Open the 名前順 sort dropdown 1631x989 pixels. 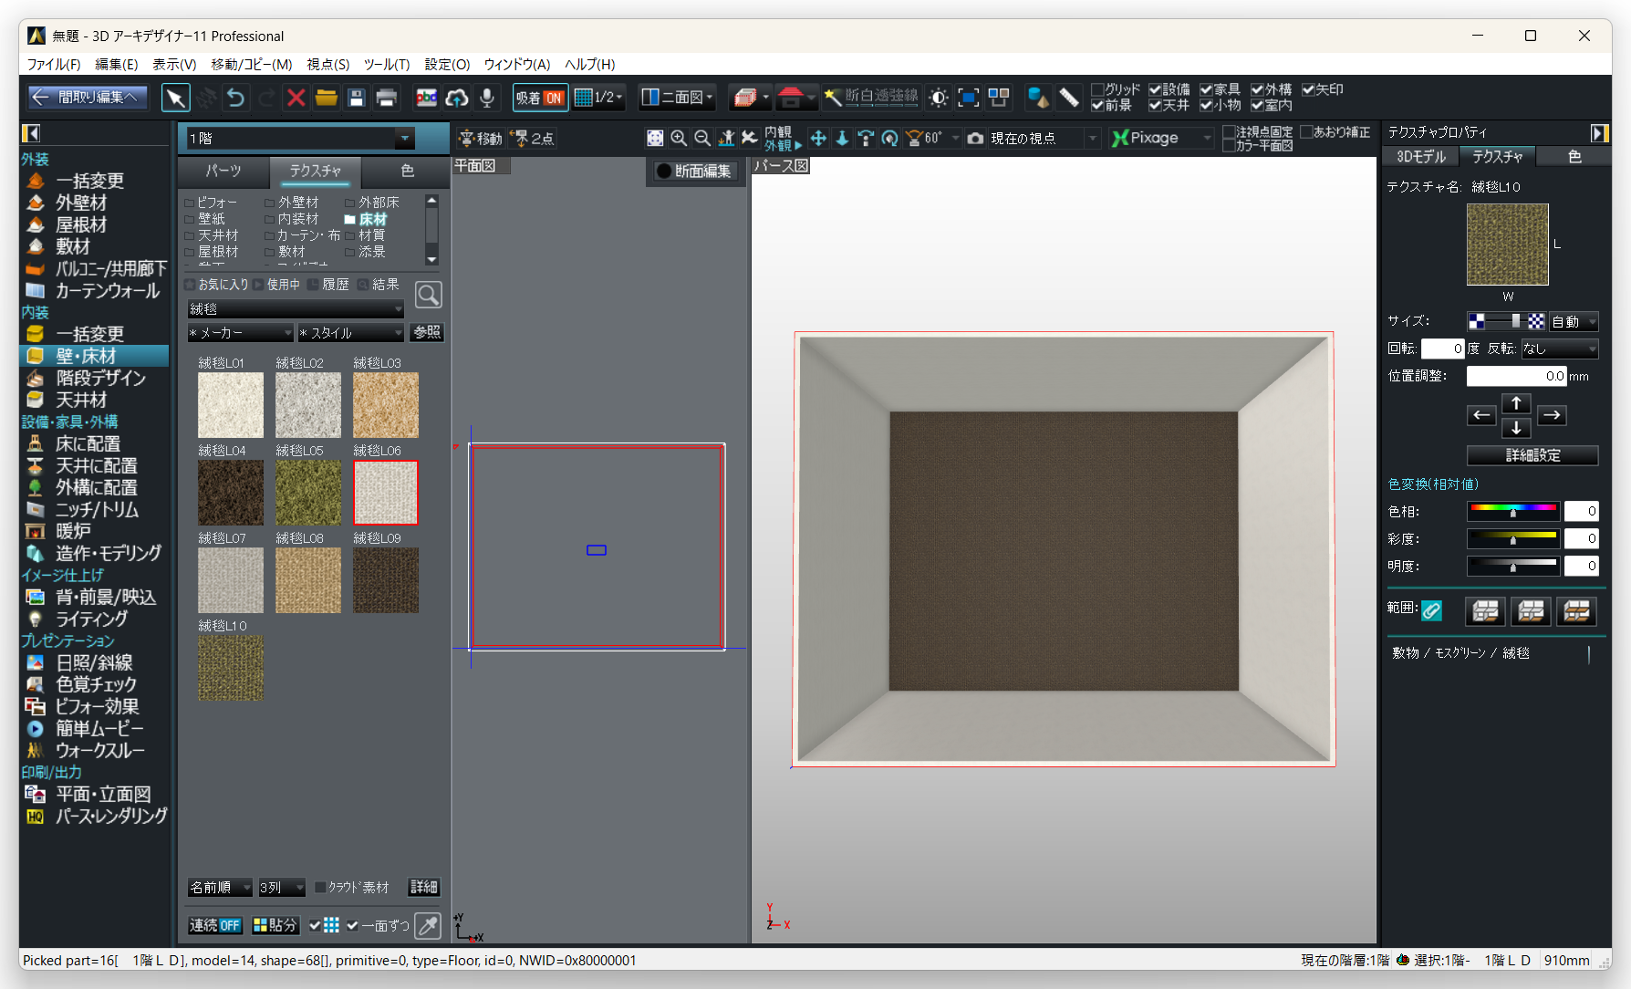click(x=220, y=888)
